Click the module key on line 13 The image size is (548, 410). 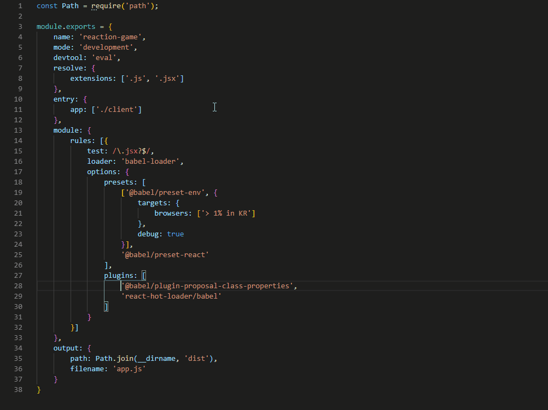point(66,130)
